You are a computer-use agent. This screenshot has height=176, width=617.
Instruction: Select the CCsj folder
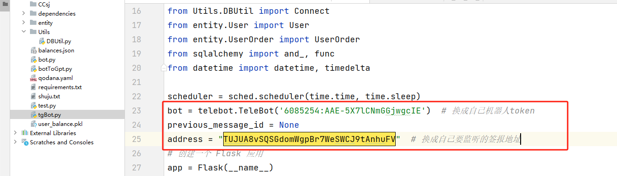44,5
